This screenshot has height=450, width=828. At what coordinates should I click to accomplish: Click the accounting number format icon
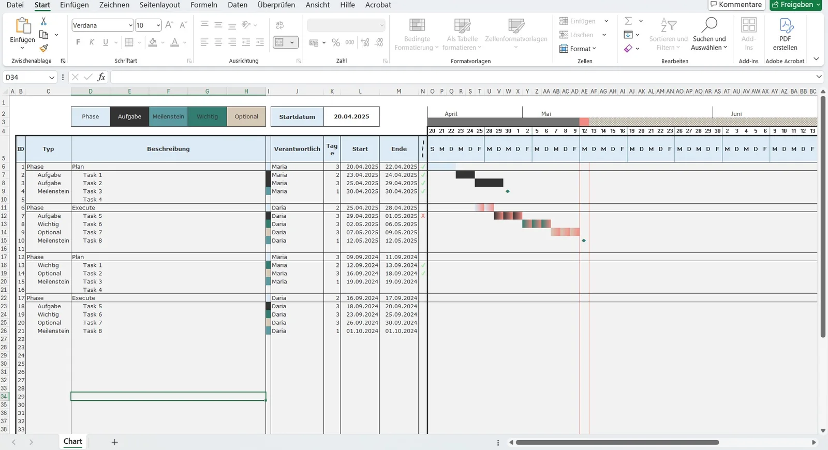coord(314,42)
